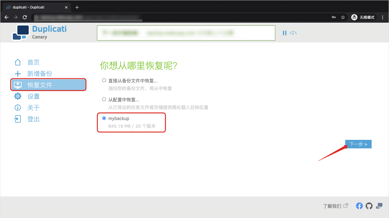Click the gear icon beside 设置

tap(18, 96)
